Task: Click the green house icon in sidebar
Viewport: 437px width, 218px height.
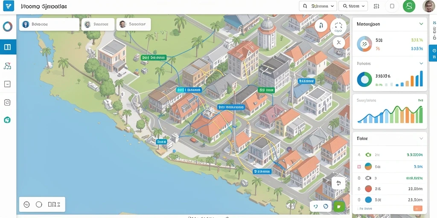Action: [8, 120]
